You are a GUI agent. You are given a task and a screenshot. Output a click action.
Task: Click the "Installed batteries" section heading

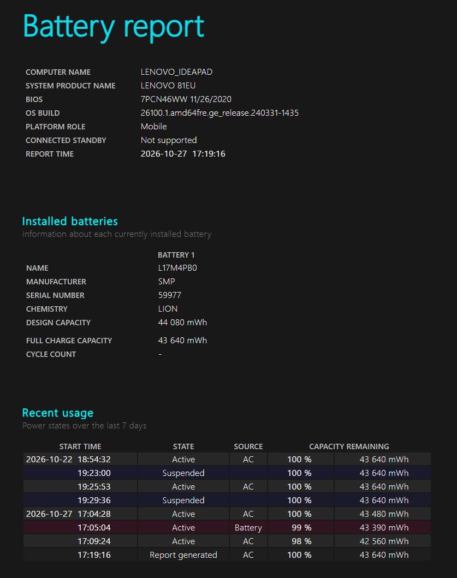pos(70,221)
